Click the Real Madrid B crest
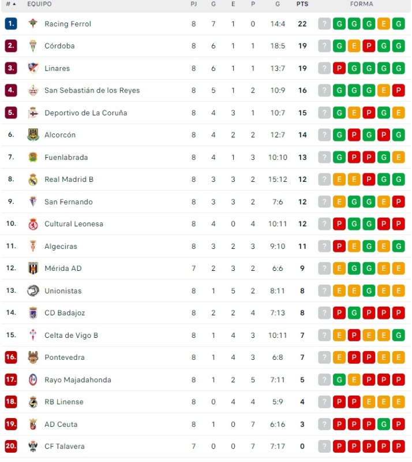 33,179
